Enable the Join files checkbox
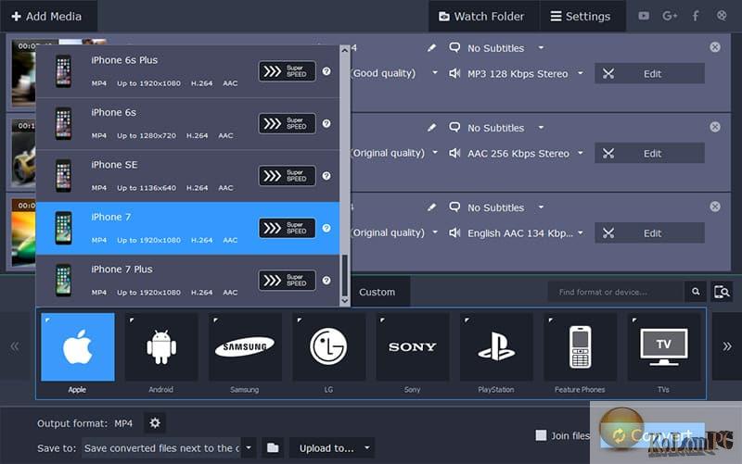The height and width of the screenshot is (464, 742). [541, 435]
